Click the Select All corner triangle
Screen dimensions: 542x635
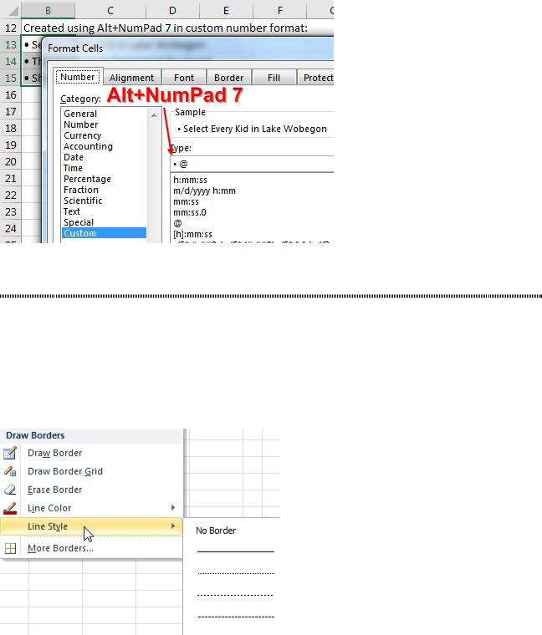(x=13, y=10)
